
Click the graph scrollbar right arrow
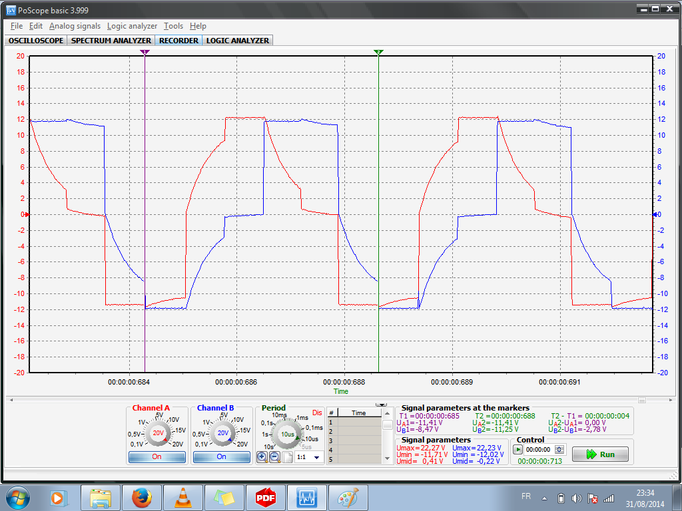[x=671, y=400]
